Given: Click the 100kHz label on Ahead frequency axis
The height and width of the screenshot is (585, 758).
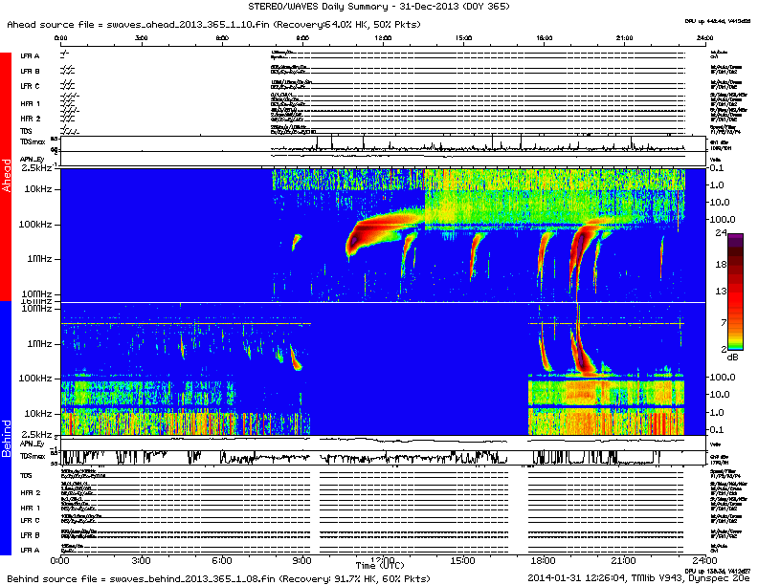Looking at the screenshot, I should pos(38,225).
